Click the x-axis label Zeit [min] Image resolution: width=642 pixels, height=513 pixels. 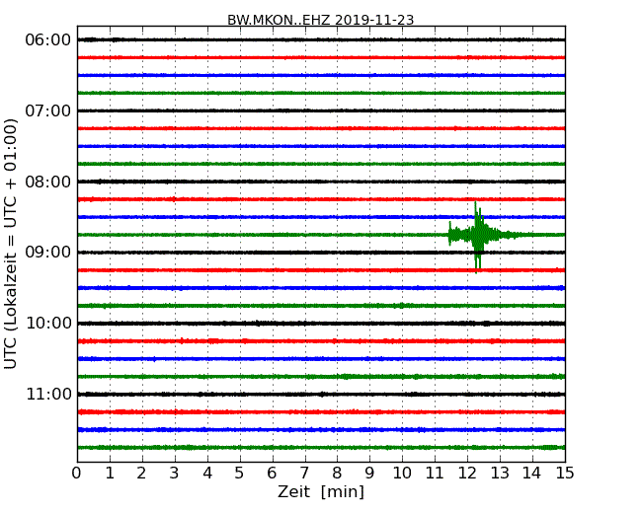click(321, 491)
